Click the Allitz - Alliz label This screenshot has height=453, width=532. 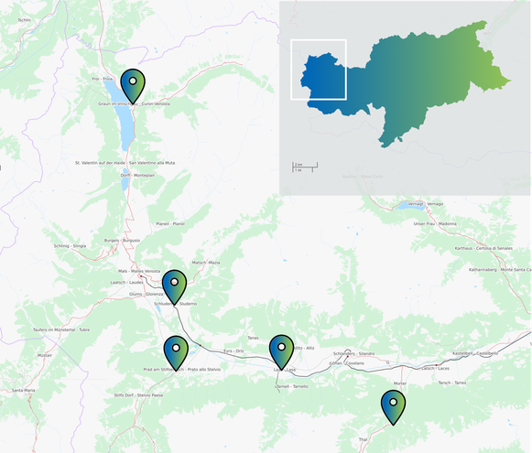pyautogui.click(x=304, y=348)
